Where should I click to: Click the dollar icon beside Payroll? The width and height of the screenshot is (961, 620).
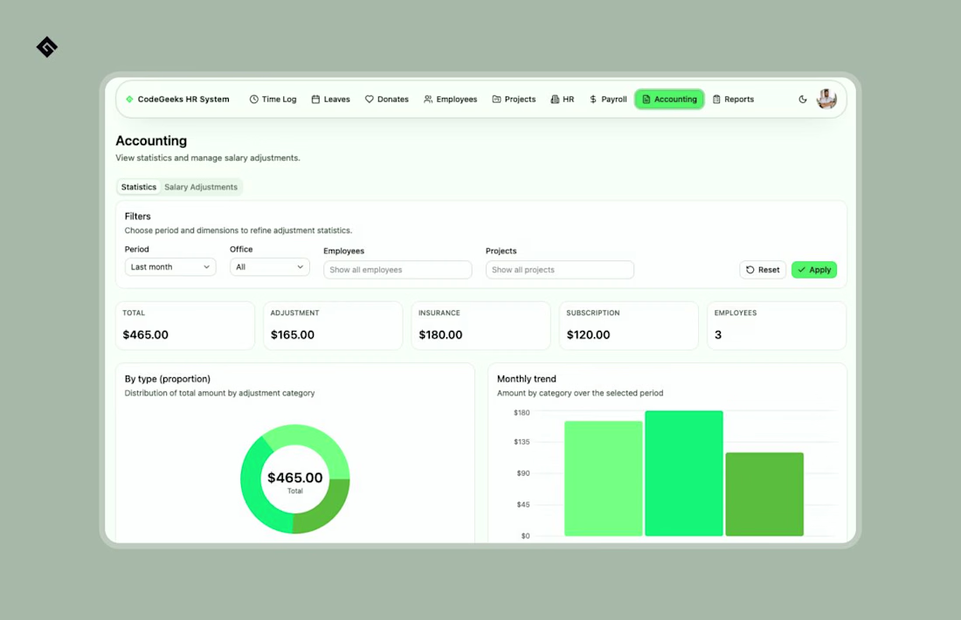pyautogui.click(x=592, y=100)
